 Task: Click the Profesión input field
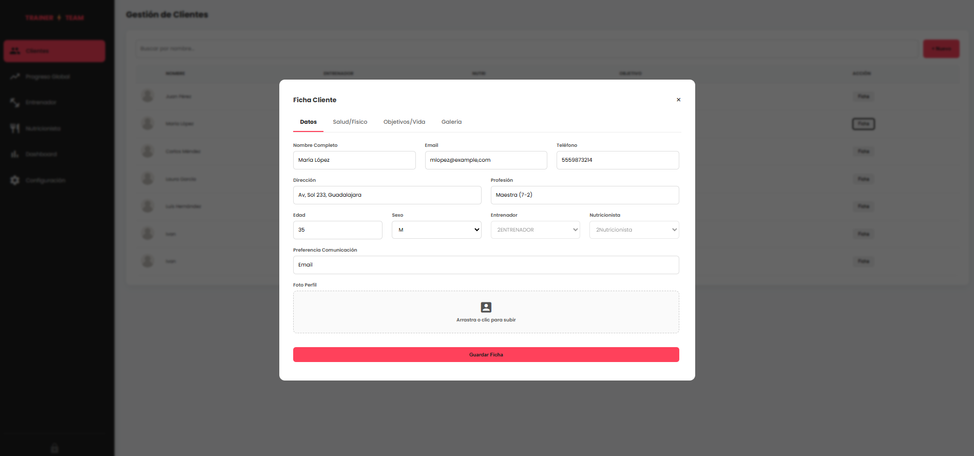(x=585, y=195)
